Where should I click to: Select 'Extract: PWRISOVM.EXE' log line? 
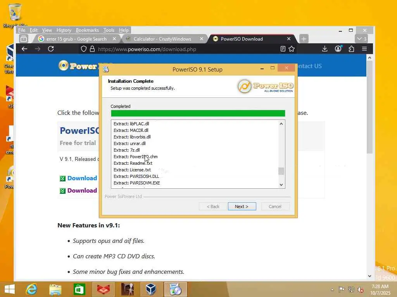click(137, 183)
